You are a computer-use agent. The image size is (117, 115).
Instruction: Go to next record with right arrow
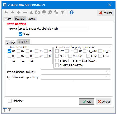(x=12, y=12)
